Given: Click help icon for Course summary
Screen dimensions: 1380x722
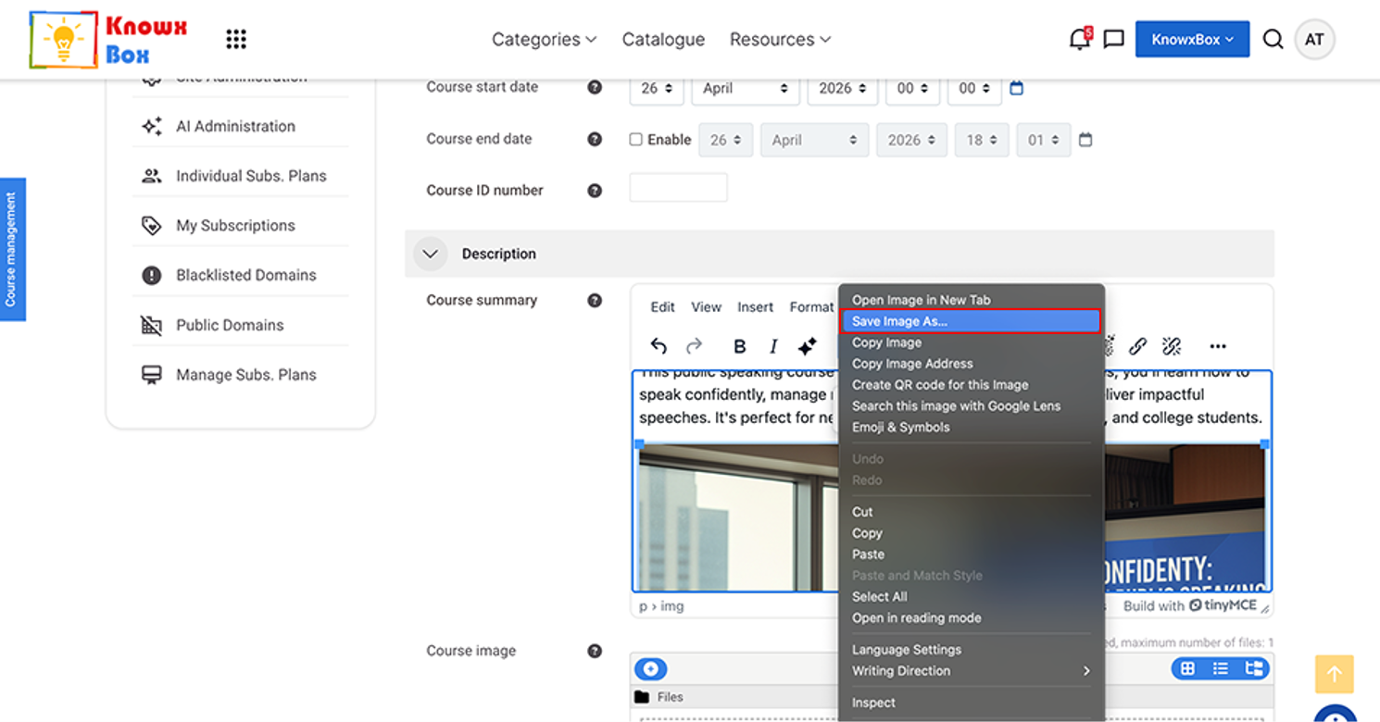Looking at the screenshot, I should pyautogui.click(x=595, y=300).
